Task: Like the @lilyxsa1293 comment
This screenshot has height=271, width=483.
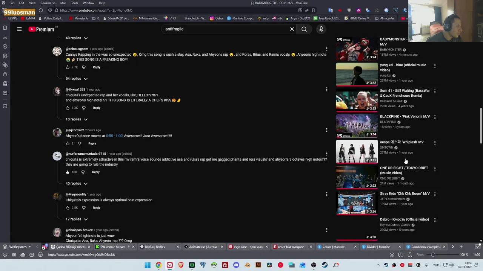Action: (68, 108)
